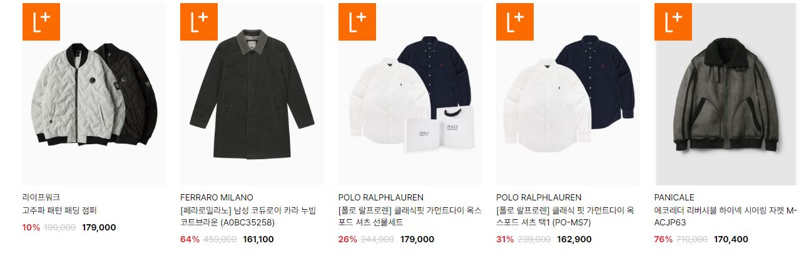
Task: Open the 라이프워크 padded jumper product image
Action: point(94,94)
